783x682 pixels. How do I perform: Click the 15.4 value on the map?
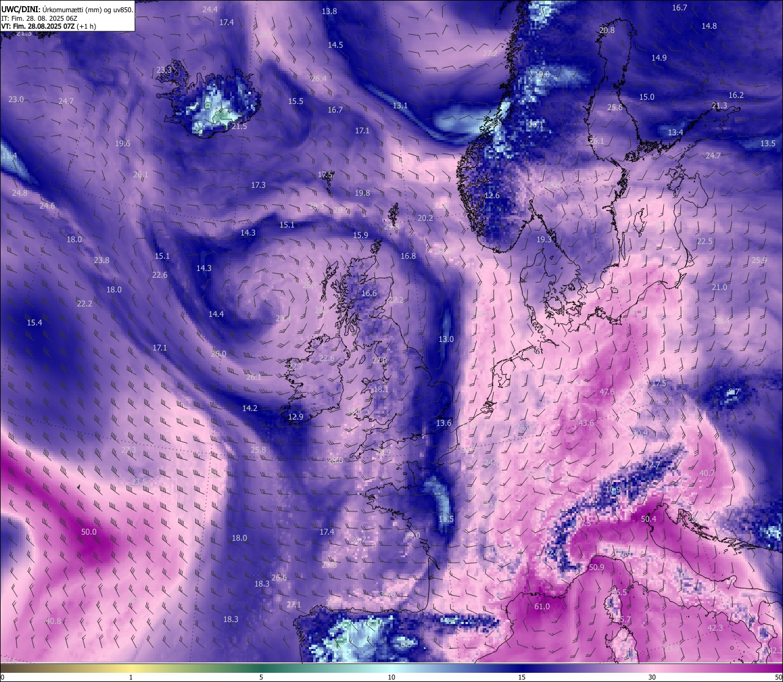(x=34, y=322)
